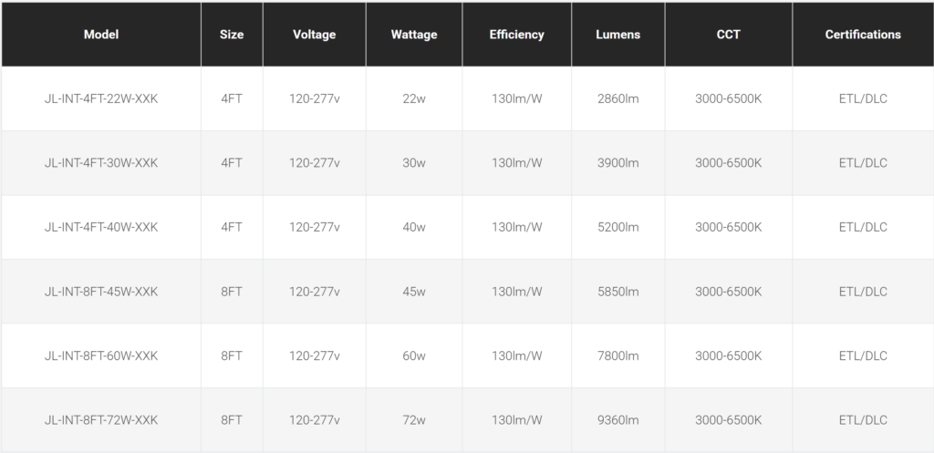Click the Wattage column header
934x453 pixels.
click(414, 35)
